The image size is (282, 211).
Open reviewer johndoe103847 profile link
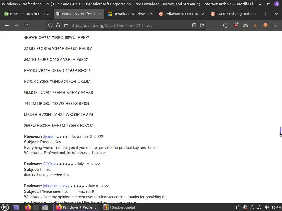pyautogui.click(x=56, y=186)
